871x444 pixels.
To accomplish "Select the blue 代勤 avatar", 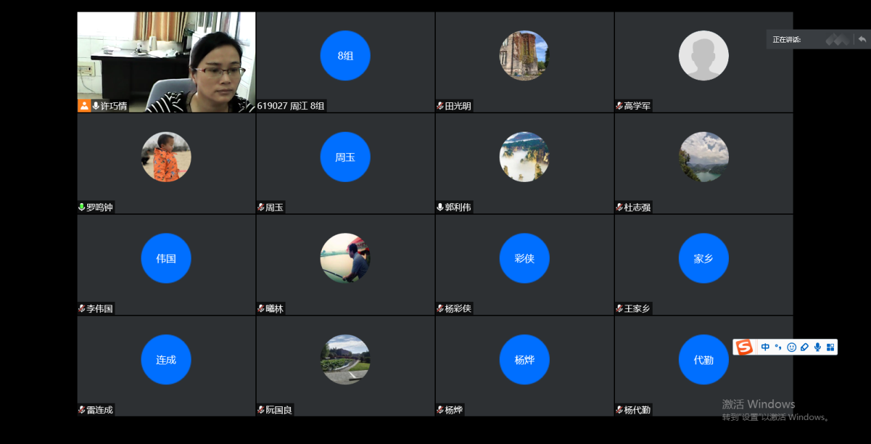I will [x=704, y=360].
